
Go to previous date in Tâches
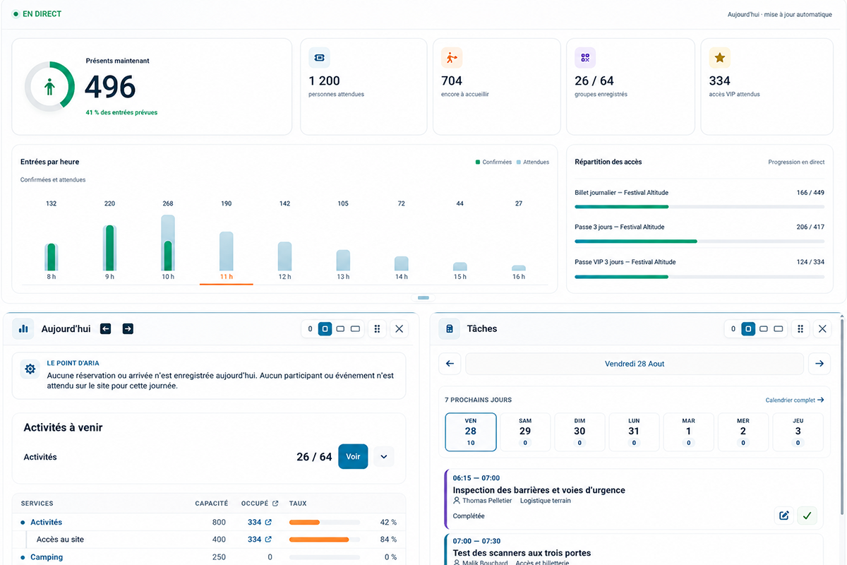click(x=450, y=364)
